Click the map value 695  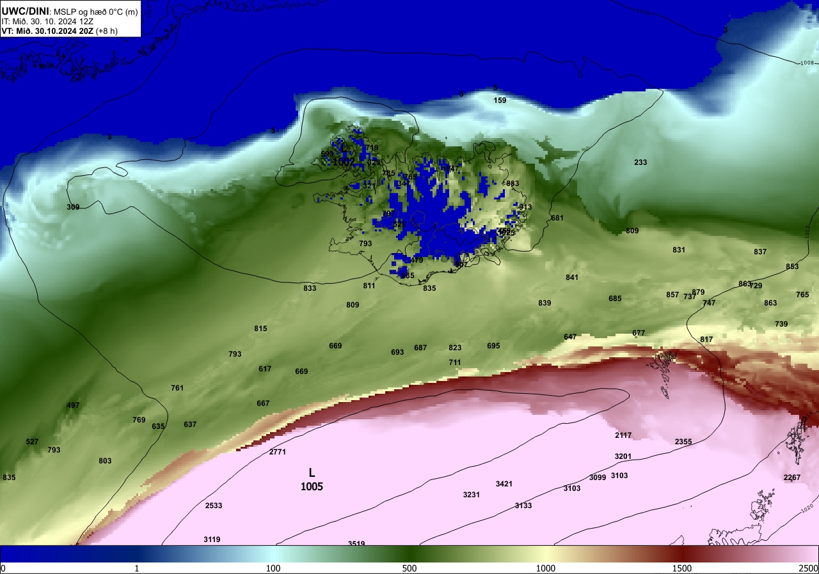coord(493,346)
